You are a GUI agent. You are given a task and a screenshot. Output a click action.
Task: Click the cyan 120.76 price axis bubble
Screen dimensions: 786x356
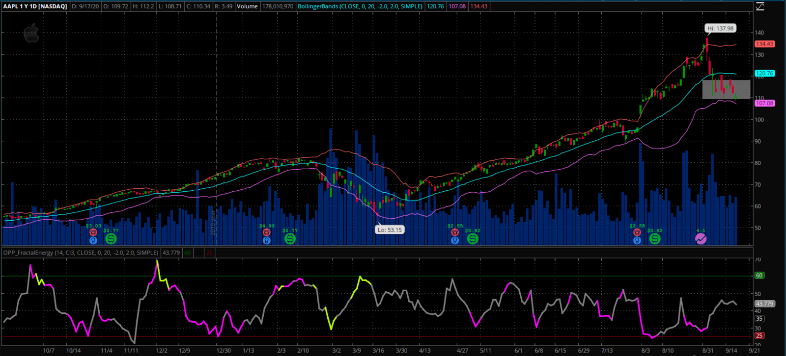pyautogui.click(x=765, y=73)
